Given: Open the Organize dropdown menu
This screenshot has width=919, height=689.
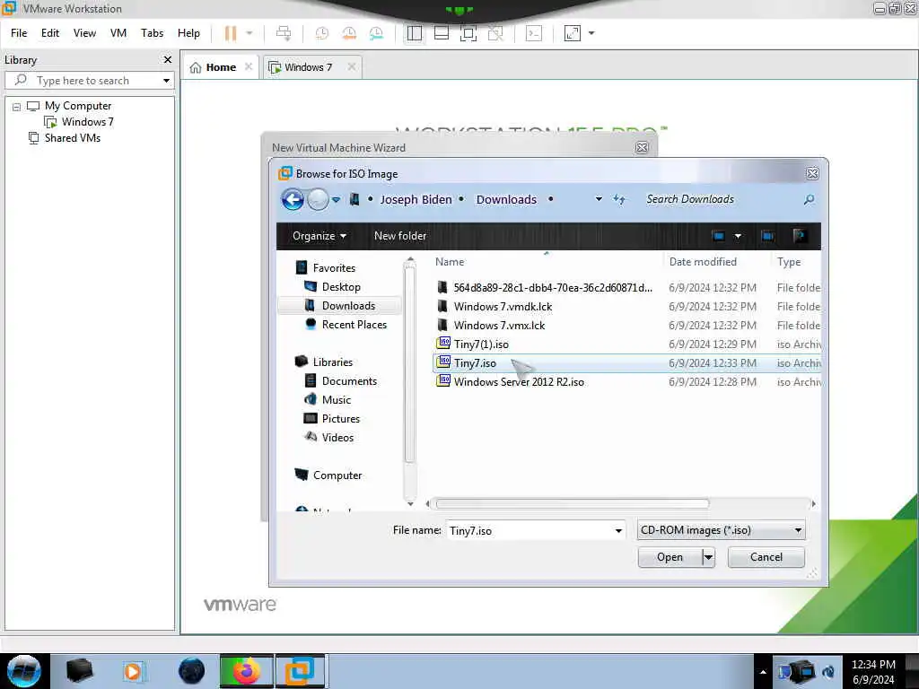Looking at the screenshot, I should pos(319,236).
